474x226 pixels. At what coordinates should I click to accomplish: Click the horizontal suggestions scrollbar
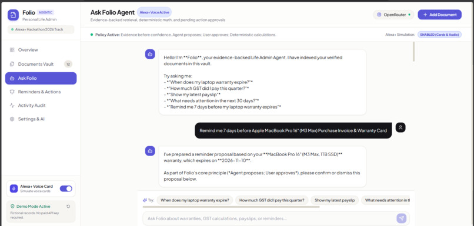point(231,207)
